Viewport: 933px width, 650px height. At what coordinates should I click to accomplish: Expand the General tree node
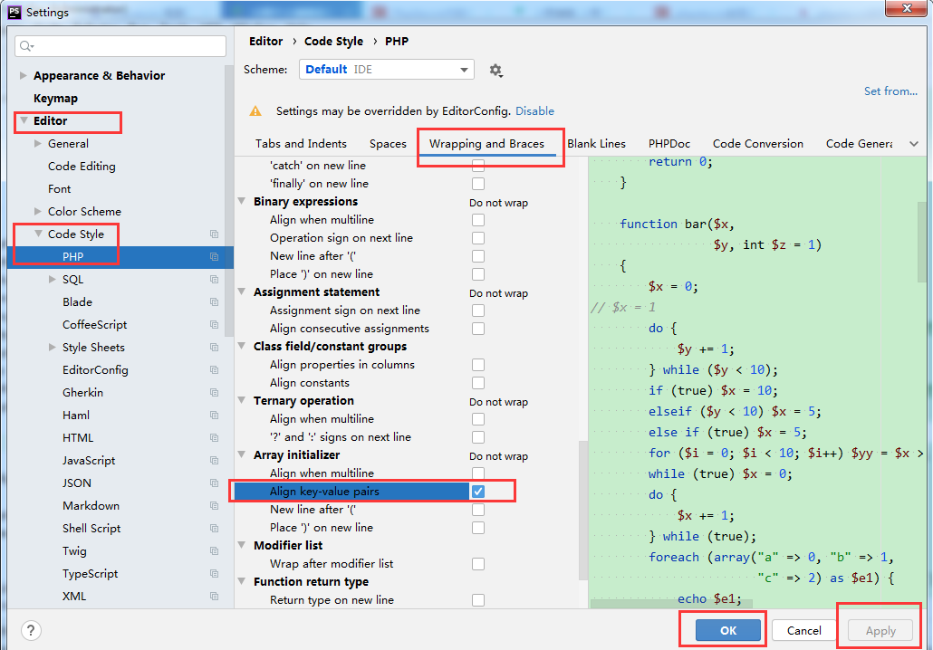point(38,143)
